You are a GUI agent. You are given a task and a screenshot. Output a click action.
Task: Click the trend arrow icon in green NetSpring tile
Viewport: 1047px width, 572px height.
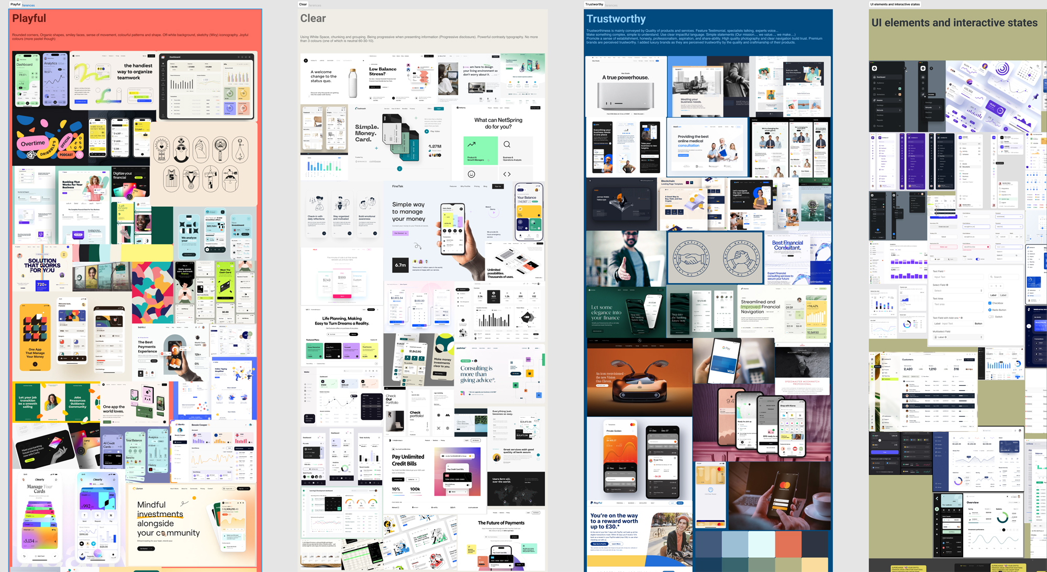click(472, 144)
